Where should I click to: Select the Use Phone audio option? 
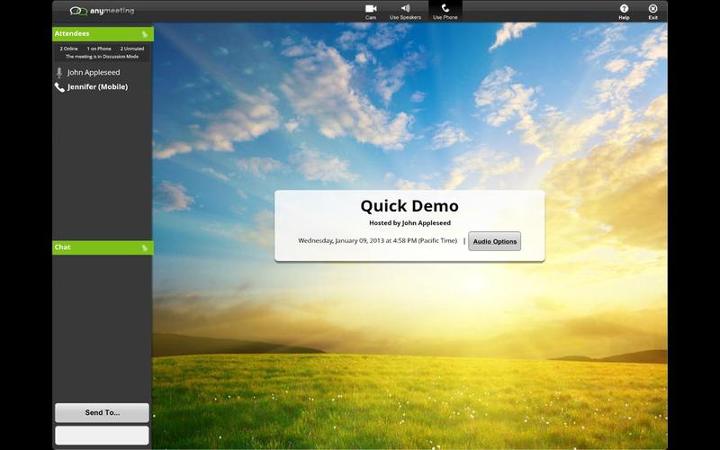(445, 9)
